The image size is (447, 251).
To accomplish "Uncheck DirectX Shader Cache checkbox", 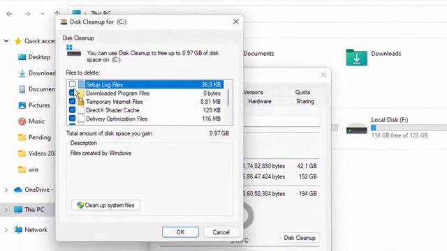I will point(72,110).
